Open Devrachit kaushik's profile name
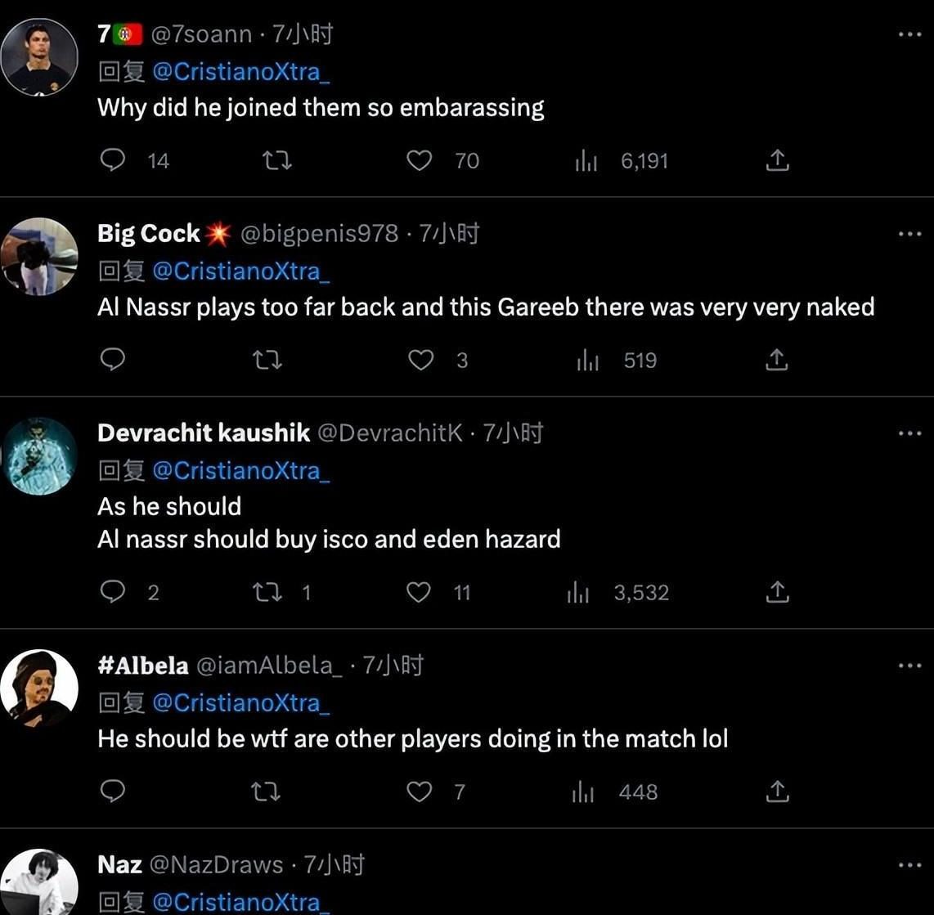 [x=204, y=433]
